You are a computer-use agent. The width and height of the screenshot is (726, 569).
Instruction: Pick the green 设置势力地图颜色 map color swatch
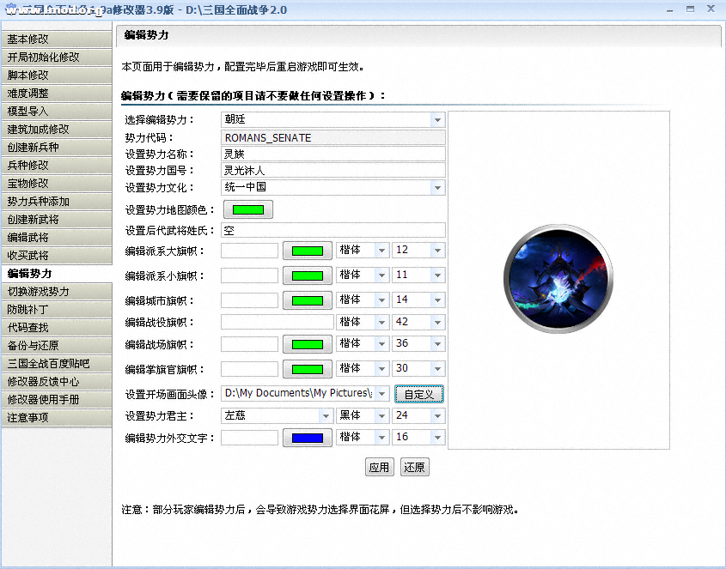(247, 209)
